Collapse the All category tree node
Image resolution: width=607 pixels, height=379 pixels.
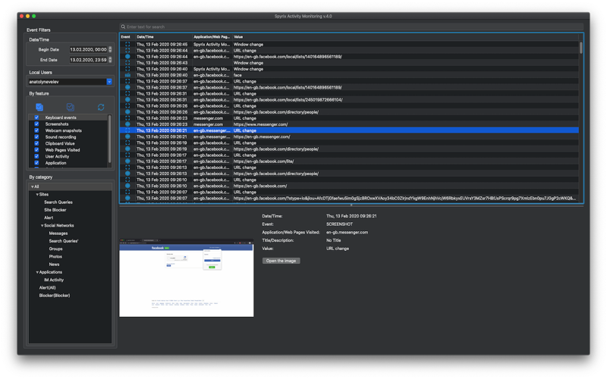(33, 186)
